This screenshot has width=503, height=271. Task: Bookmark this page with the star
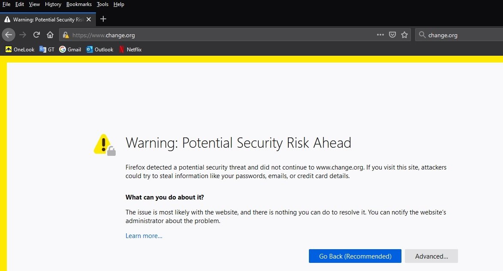click(404, 35)
